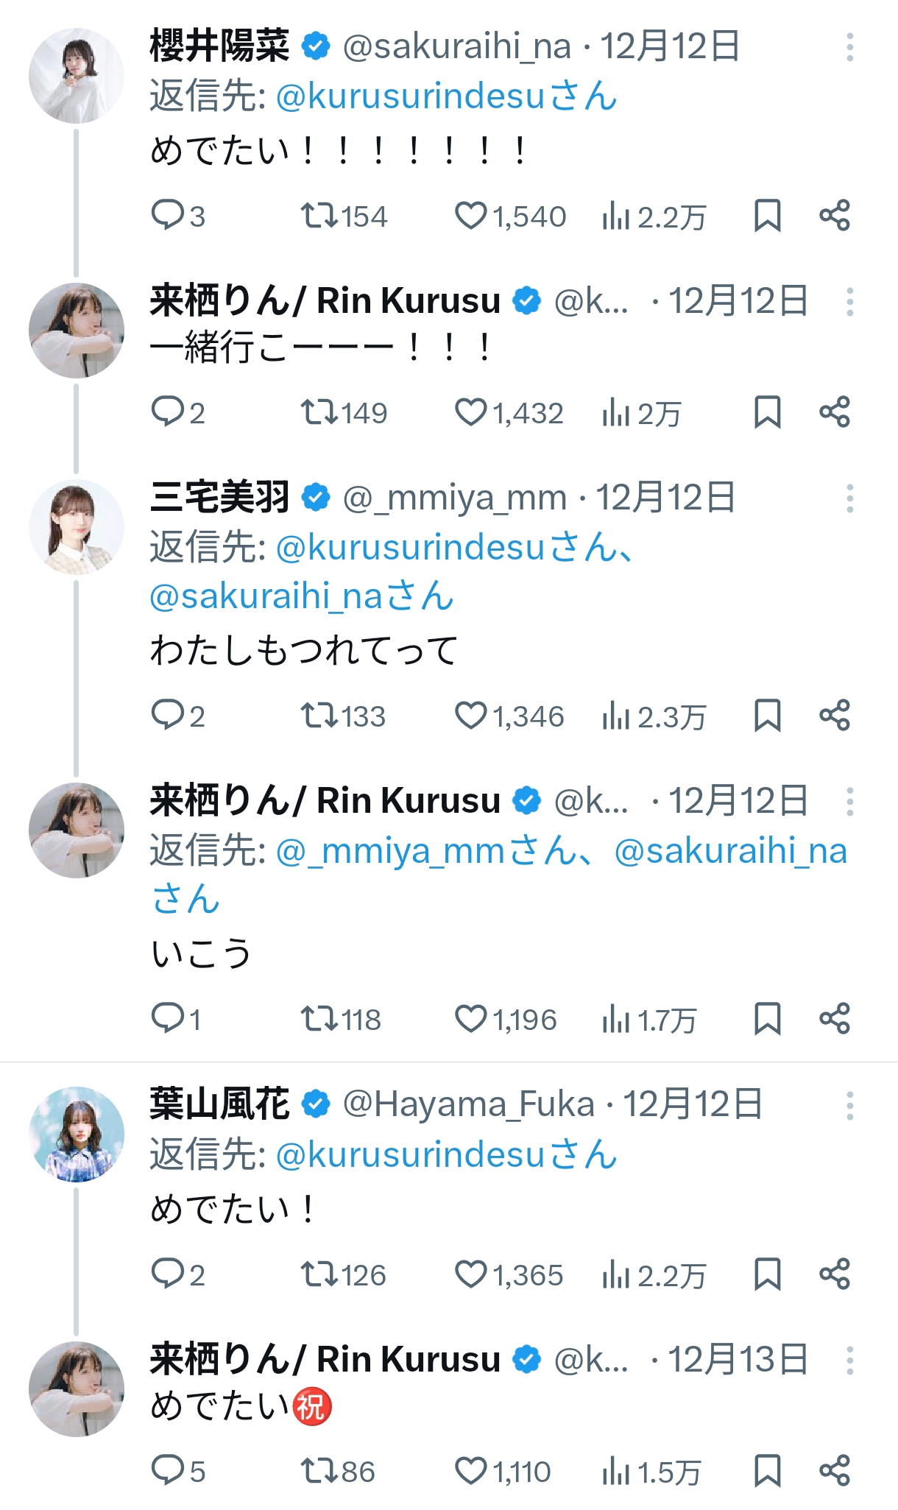Open @kurusurindesu mention in 櫻井陽菜's reply
This screenshot has width=898, height=1510.
(x=446, y=97)
